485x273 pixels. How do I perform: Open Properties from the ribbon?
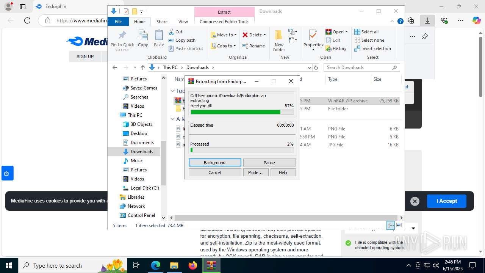tap(313, 41)
